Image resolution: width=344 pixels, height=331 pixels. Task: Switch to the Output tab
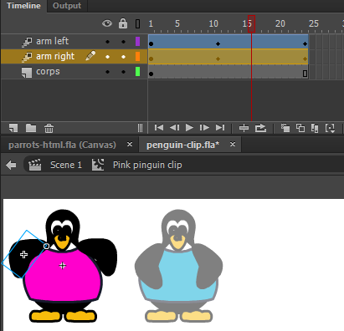click(x=67, y=6)
